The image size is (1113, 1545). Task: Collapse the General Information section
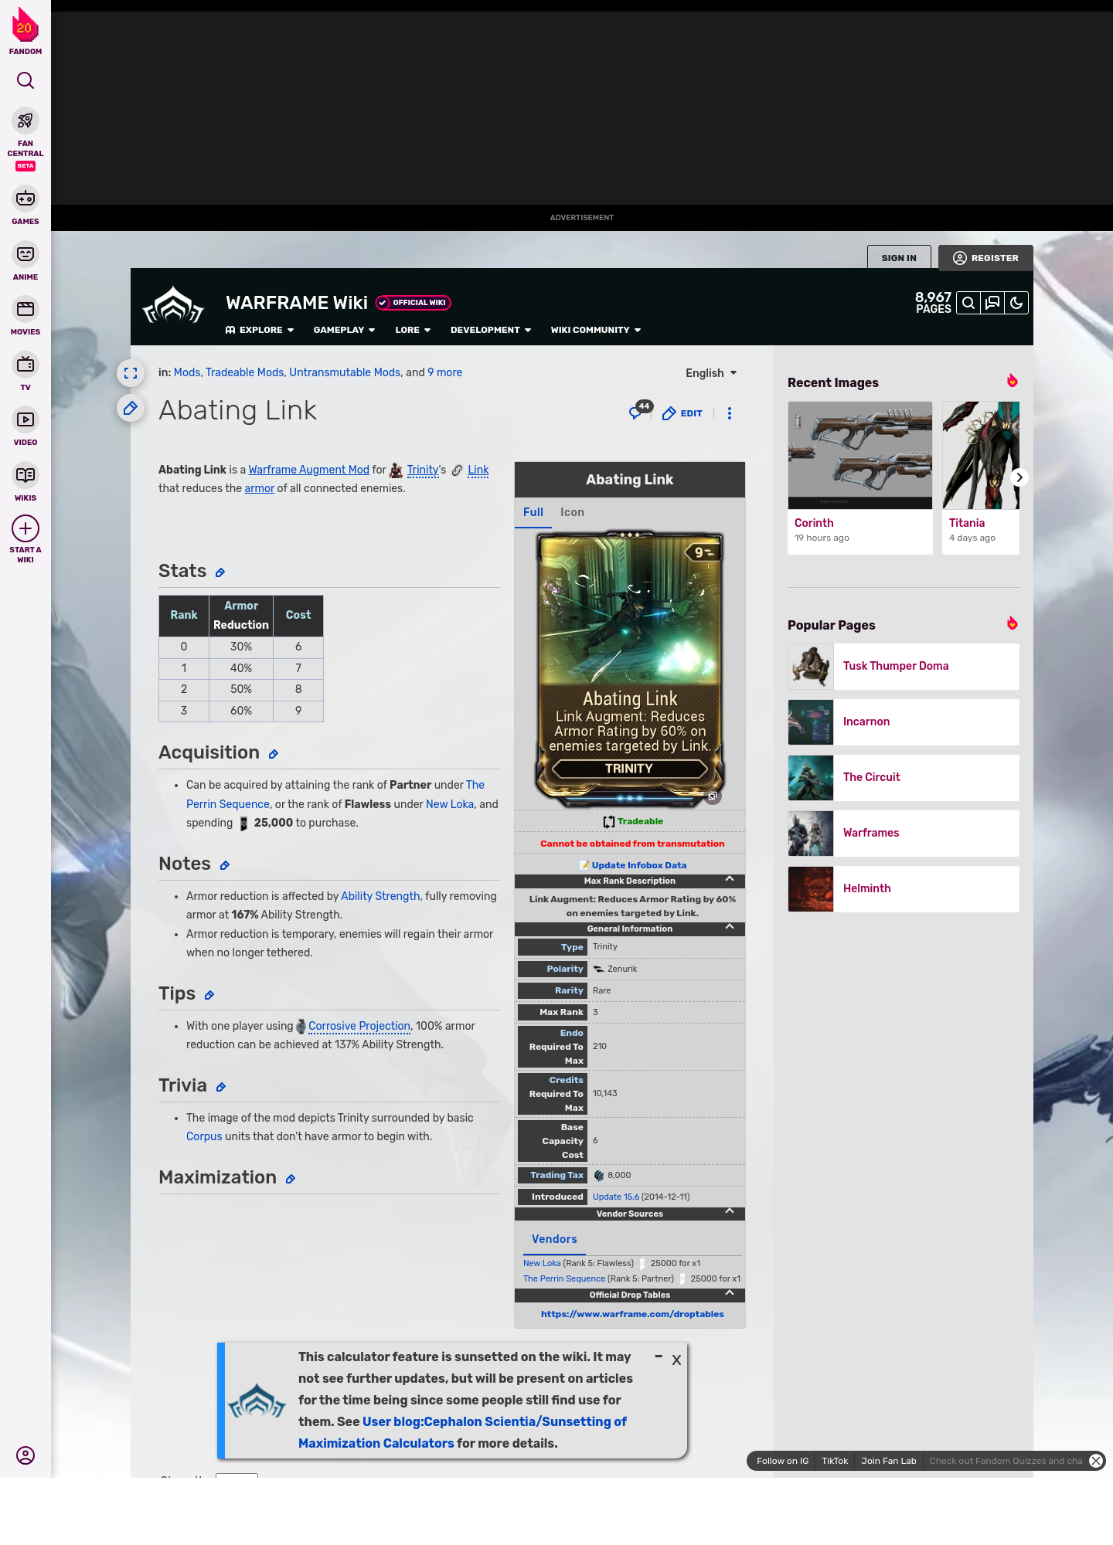[x=729, y=928]
